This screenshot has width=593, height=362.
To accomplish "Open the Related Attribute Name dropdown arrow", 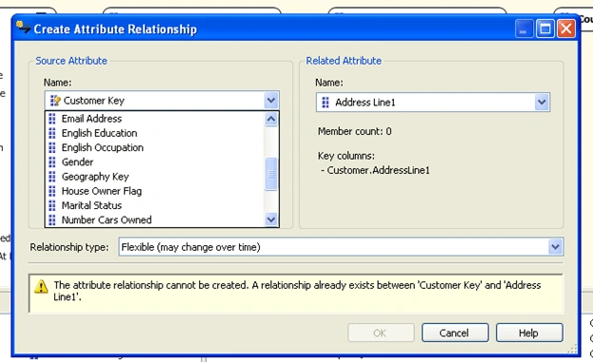I will 542,102.
